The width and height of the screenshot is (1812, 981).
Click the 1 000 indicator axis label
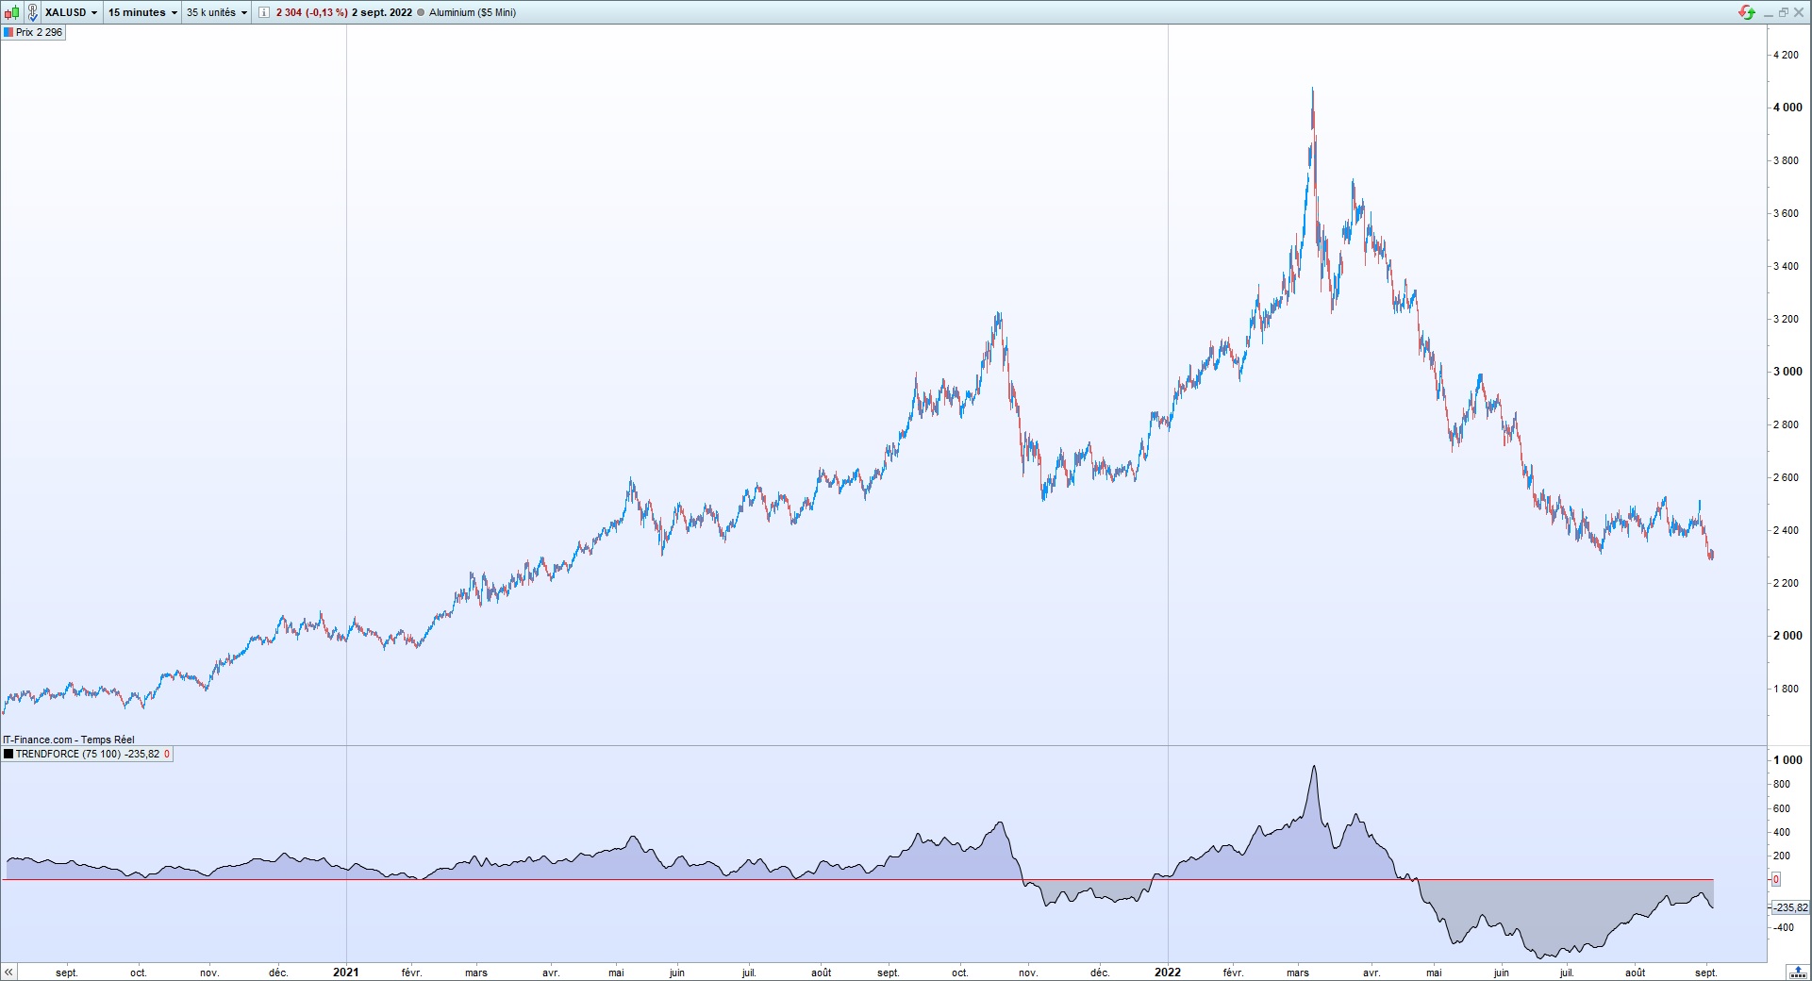(x=1787, y=760)
